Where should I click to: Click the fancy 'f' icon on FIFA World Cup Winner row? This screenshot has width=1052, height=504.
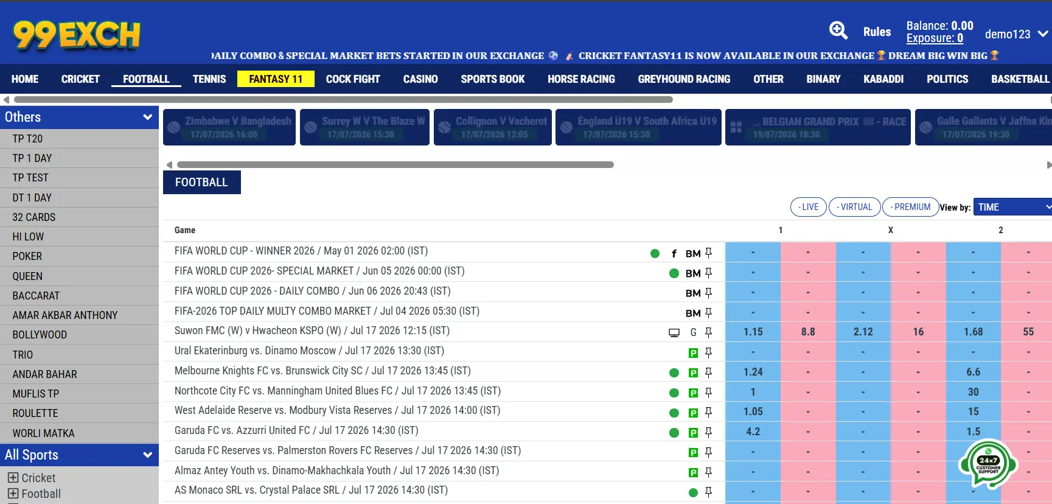(x=674, y=253)
